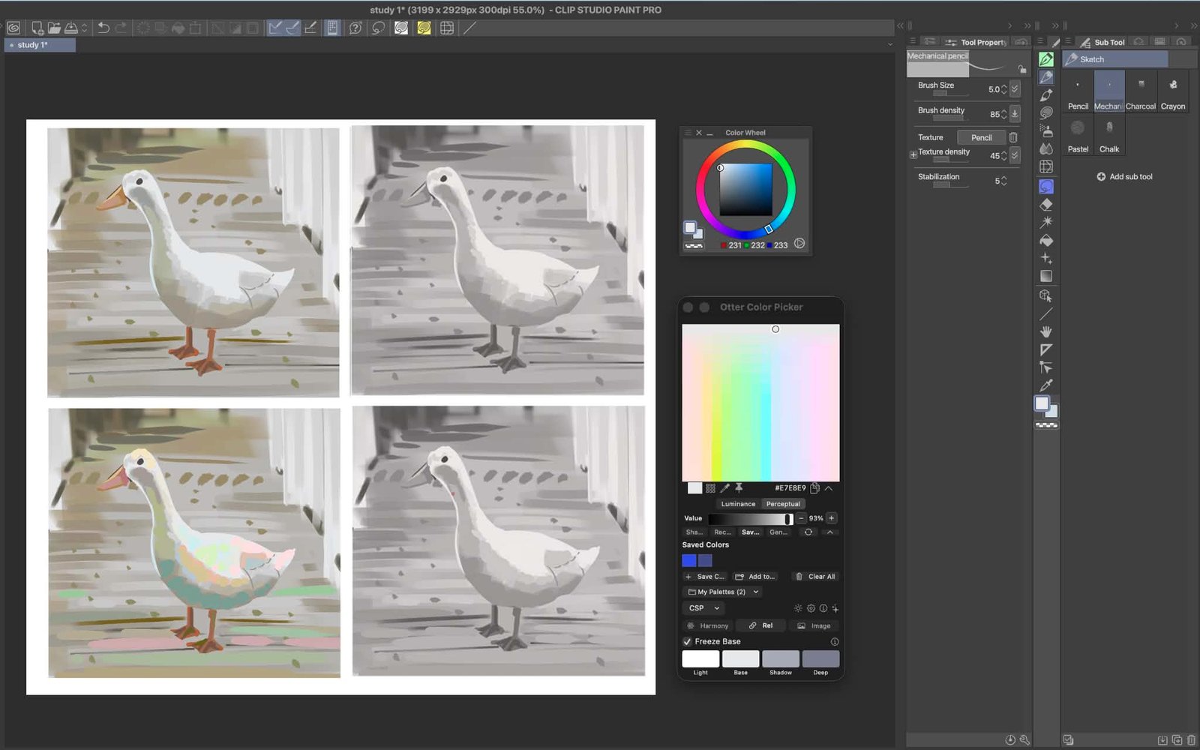This screenshot has height=750, width=1200.
Task: Click the Open file folder icon
Action: point(54,28)
